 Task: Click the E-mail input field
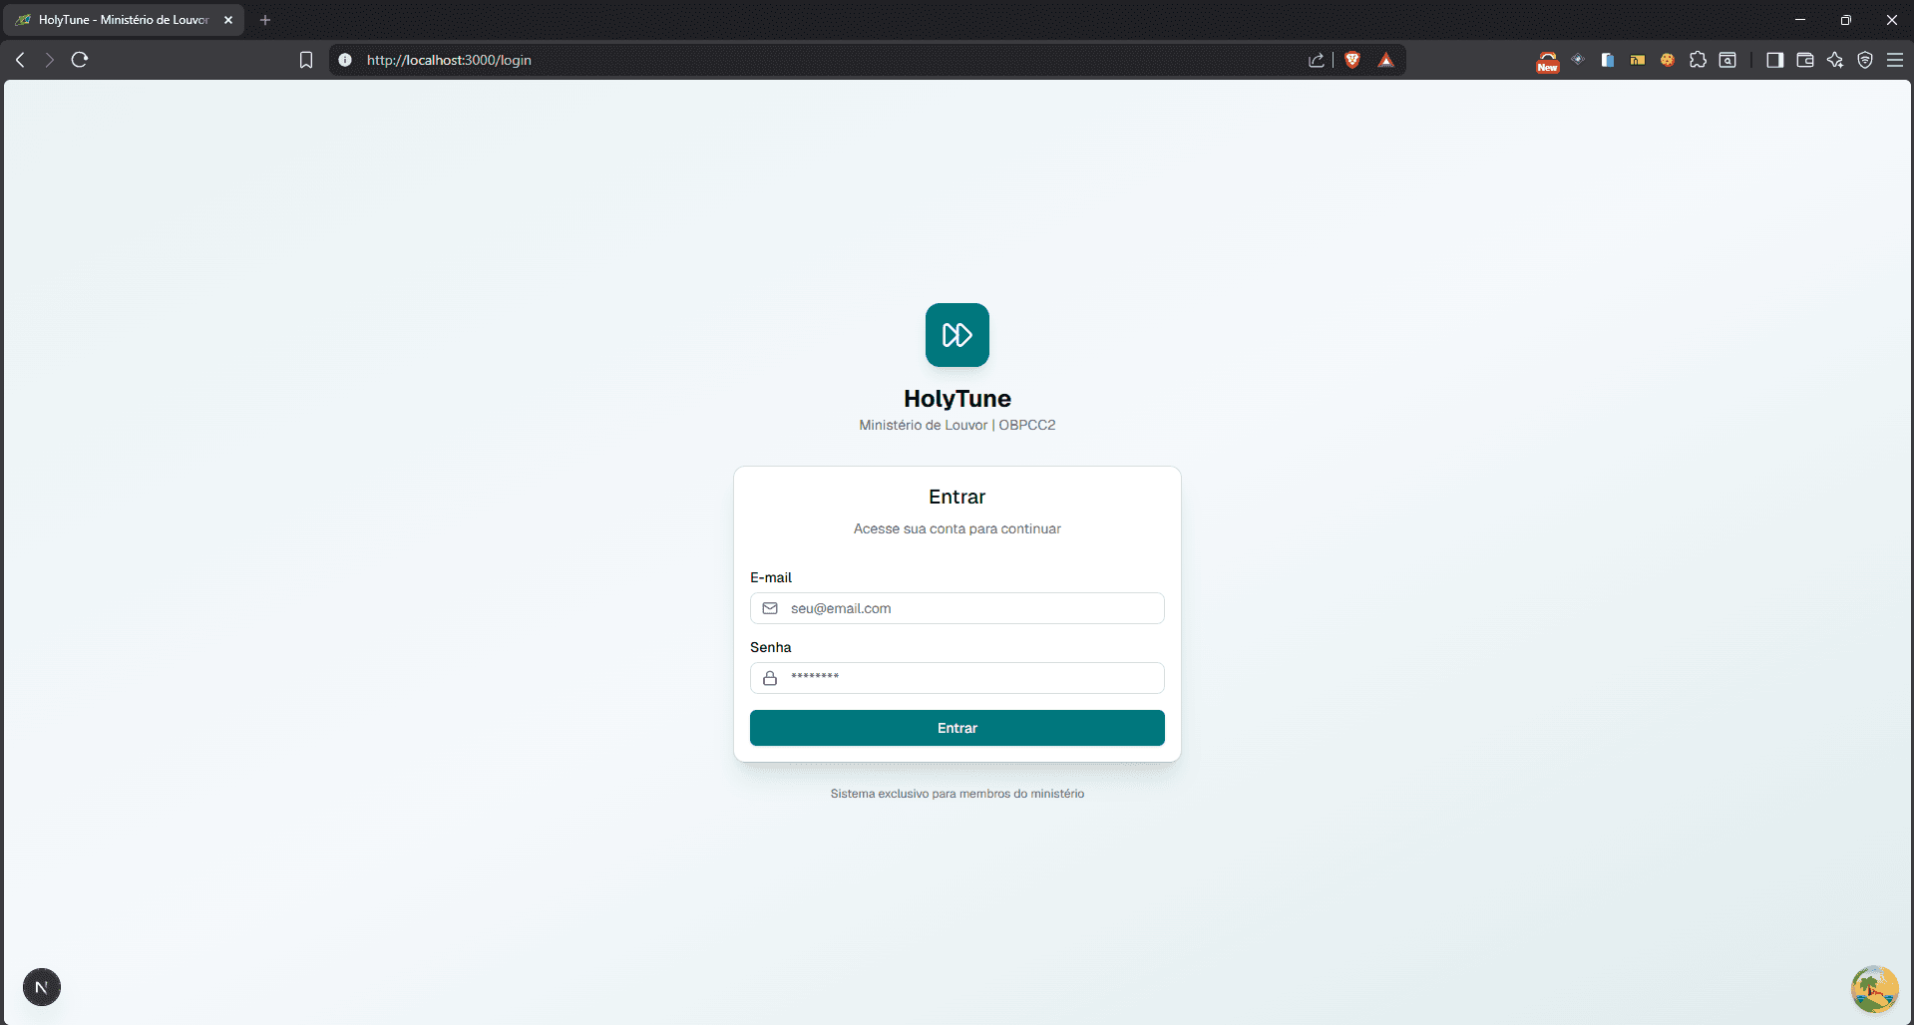(x=957, y=608)
